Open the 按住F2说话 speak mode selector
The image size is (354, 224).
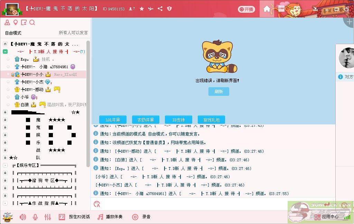click(75, 217)
